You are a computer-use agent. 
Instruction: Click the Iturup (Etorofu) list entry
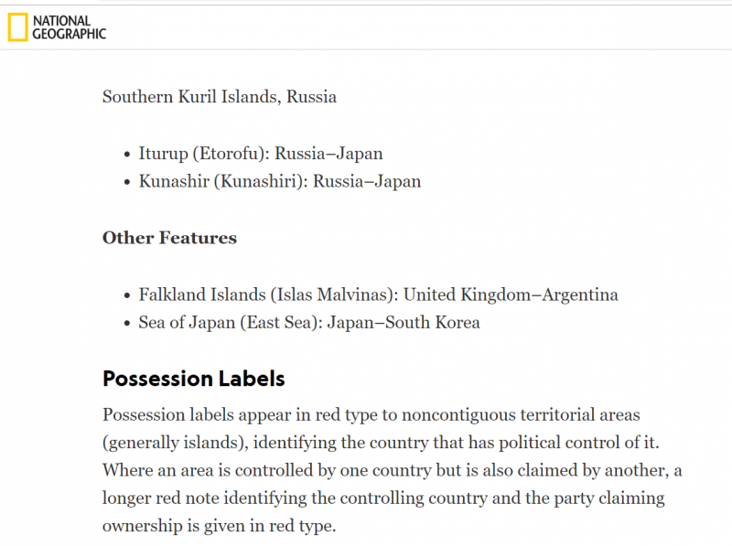[261, 154]
